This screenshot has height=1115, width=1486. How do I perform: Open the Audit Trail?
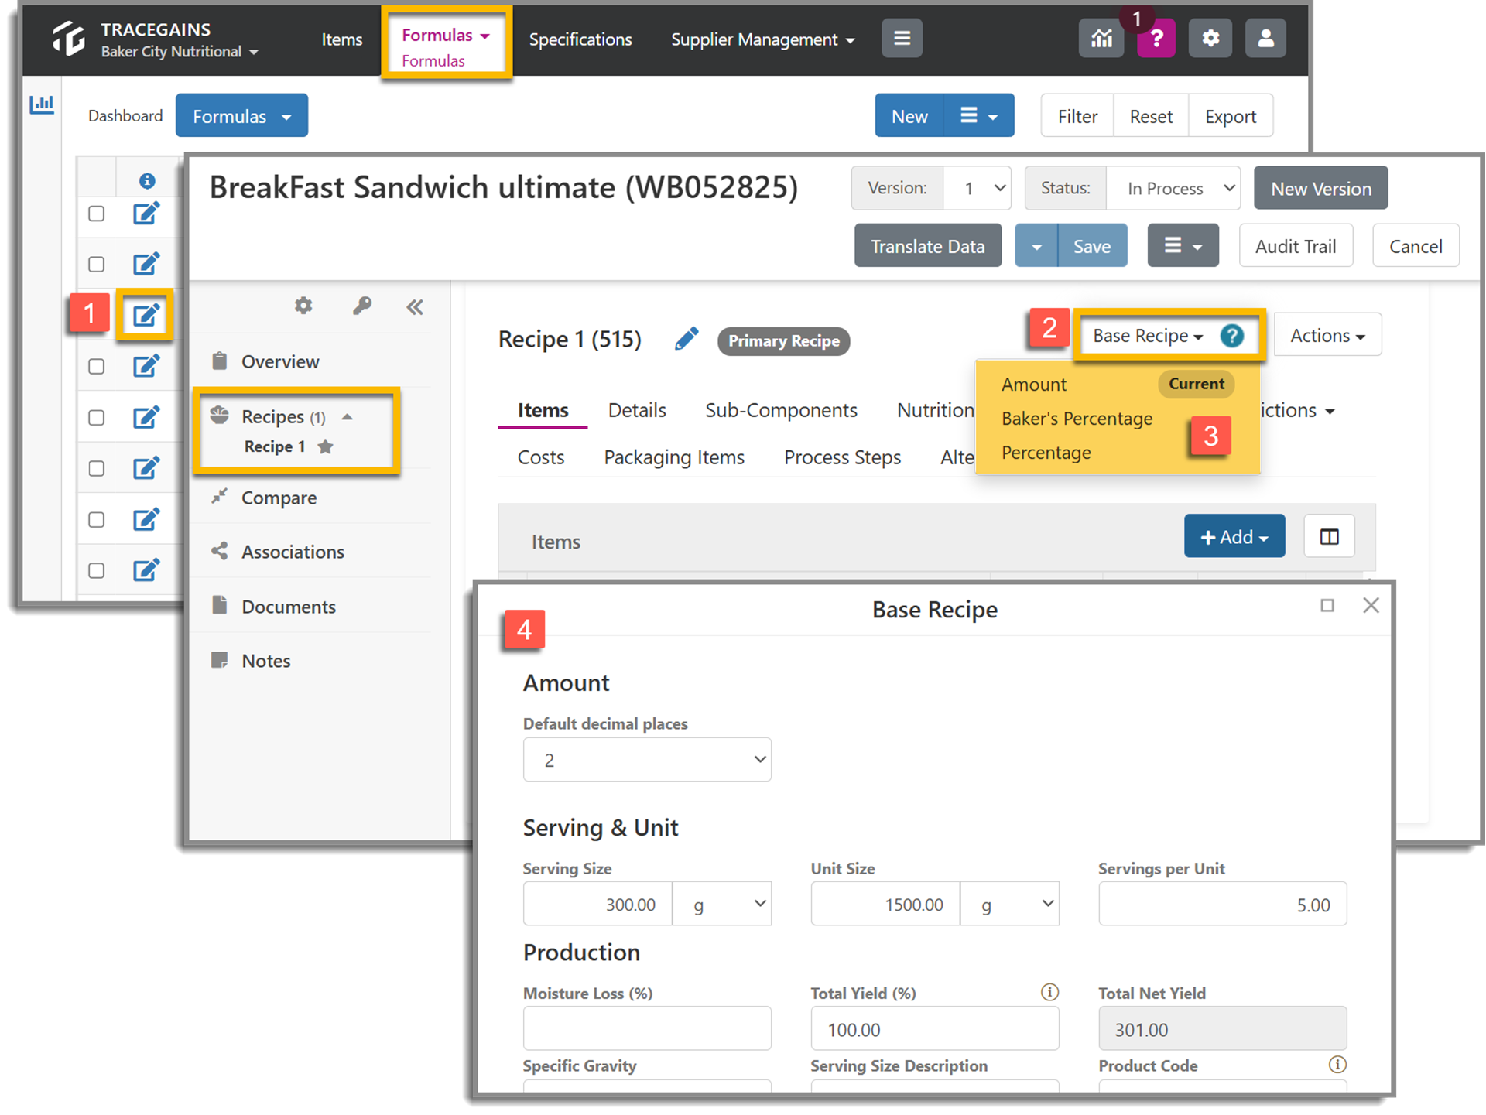1296,246
